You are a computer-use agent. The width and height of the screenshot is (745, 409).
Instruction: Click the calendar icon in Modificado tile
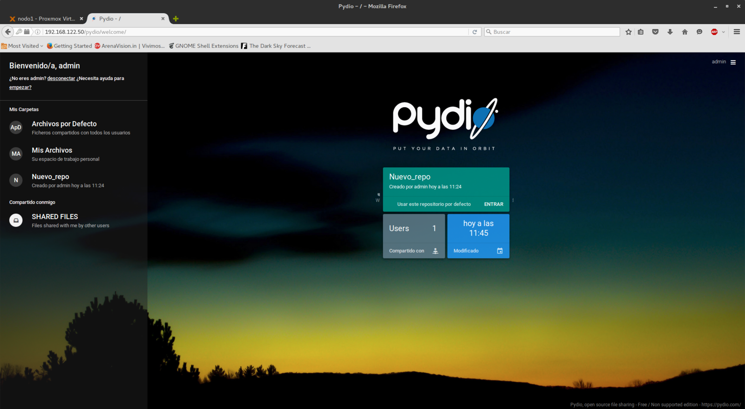pos(500,251)
